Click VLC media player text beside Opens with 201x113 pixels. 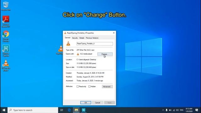86,54
